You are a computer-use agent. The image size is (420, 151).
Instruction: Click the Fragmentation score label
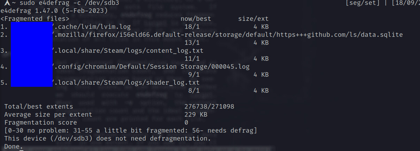coord(40,123)
